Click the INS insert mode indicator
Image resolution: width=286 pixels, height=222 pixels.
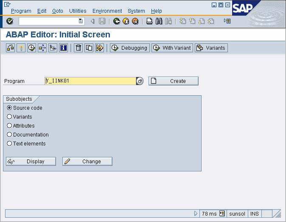255,213
